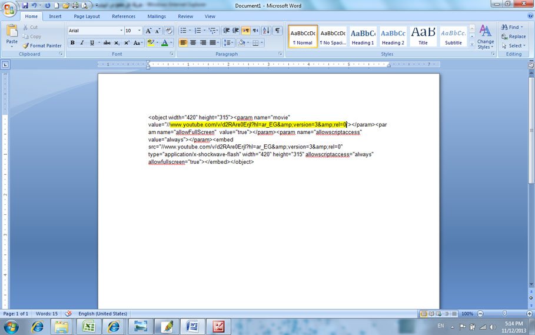Open the Change Case menu
The image size is (535, 335).
pyautogui.click(x=138, y=42)
